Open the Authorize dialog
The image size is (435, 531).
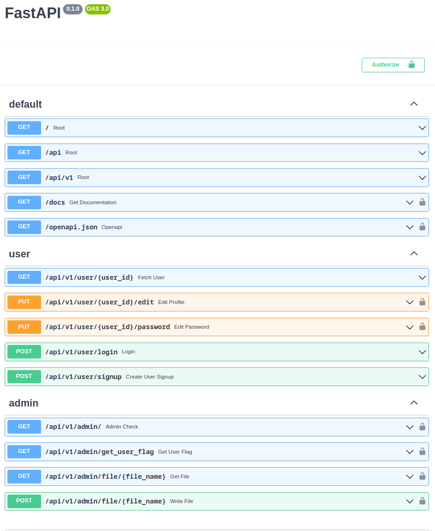[393, 65]
